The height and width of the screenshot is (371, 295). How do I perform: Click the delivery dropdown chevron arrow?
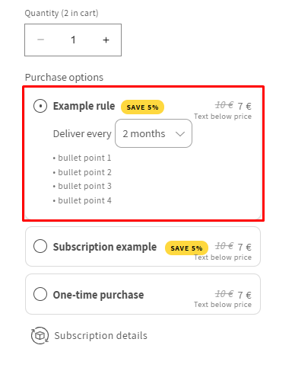[x=180, y=134]
